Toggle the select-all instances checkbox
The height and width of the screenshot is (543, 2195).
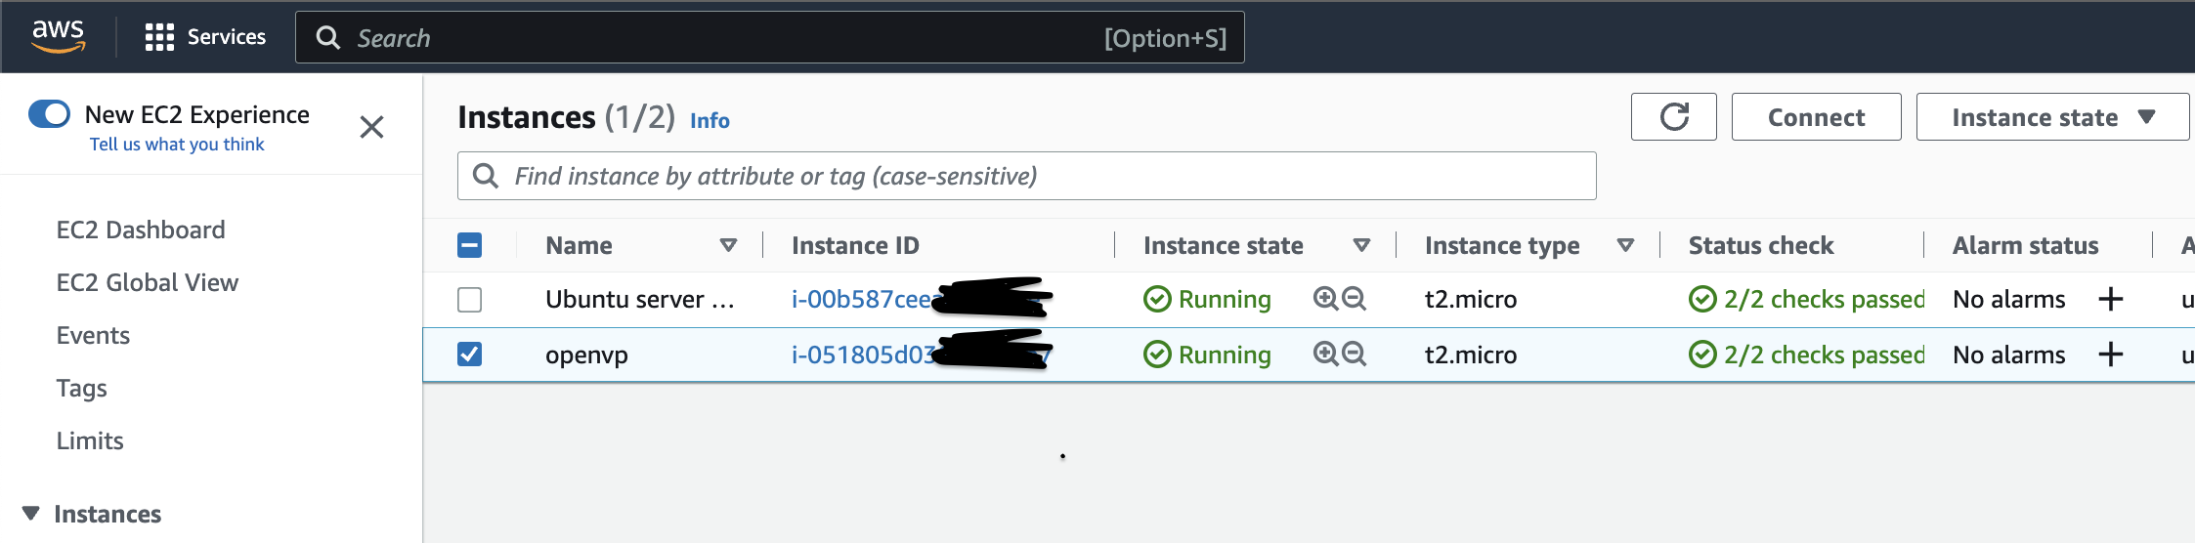pos(470,245)
